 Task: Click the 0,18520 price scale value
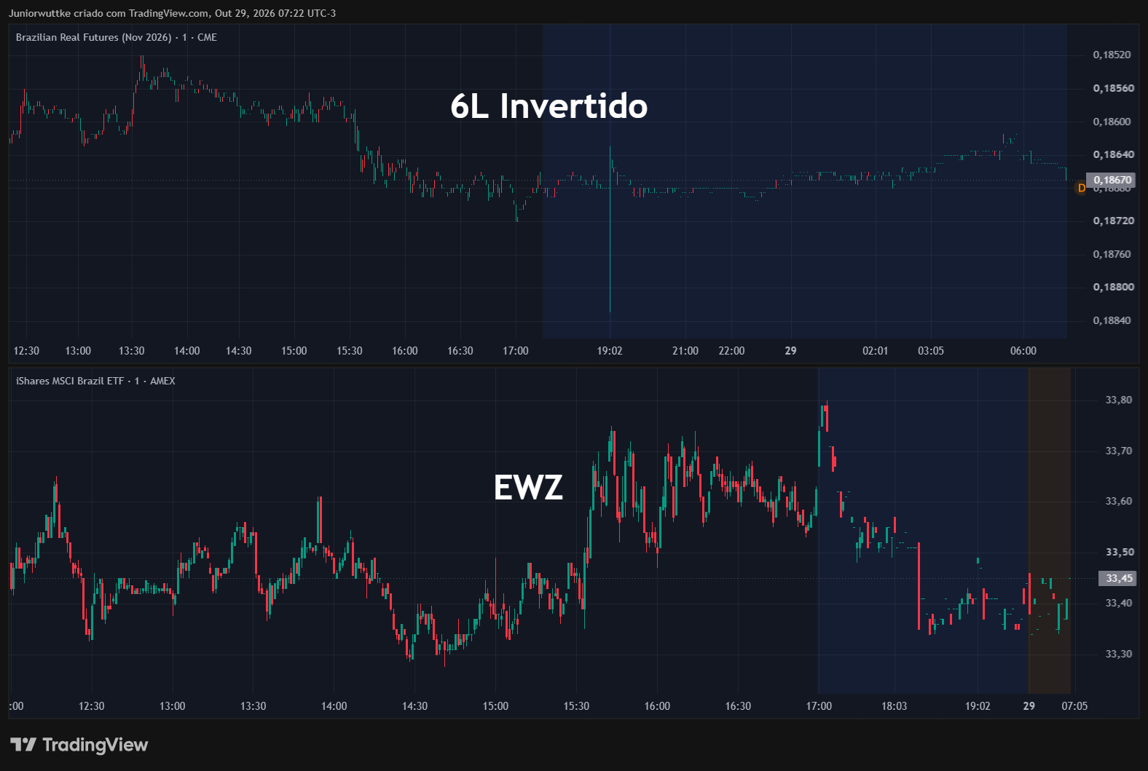(x=1112, y=55)
